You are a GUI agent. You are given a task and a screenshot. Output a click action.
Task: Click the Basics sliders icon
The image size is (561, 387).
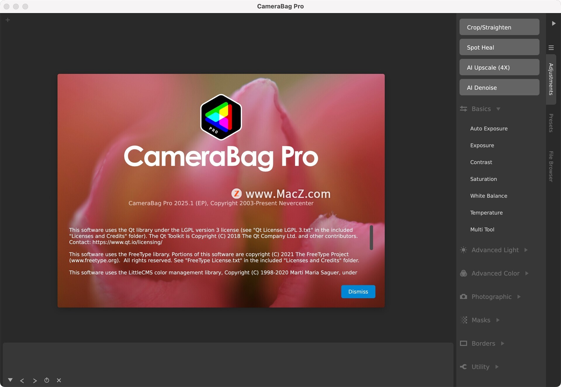pos(463,109)
